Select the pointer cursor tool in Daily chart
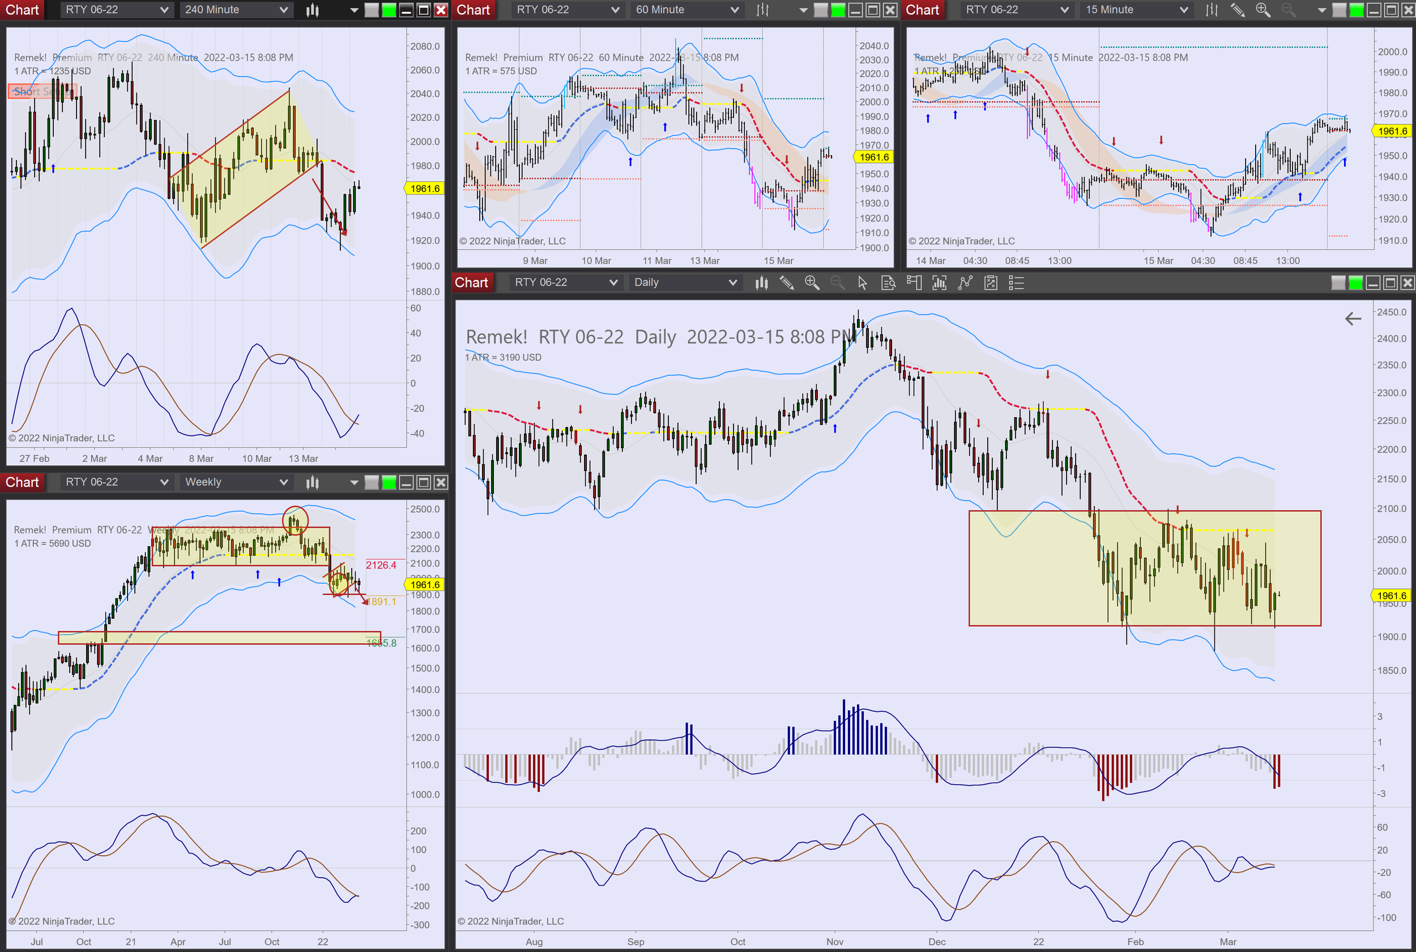 click(x=862, y=282)
